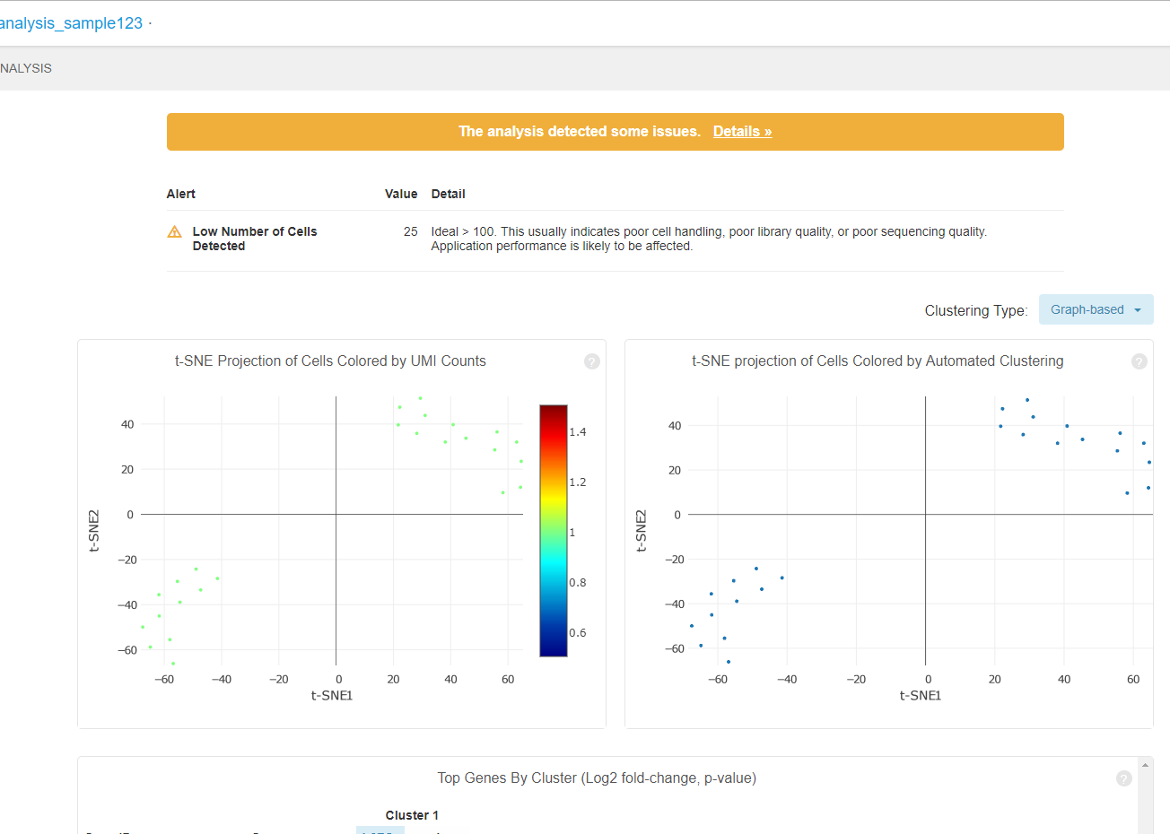Switch to the ANALYSIS tab
Viewport: 1170px width, 834px height.
click(x=26, y=68)
